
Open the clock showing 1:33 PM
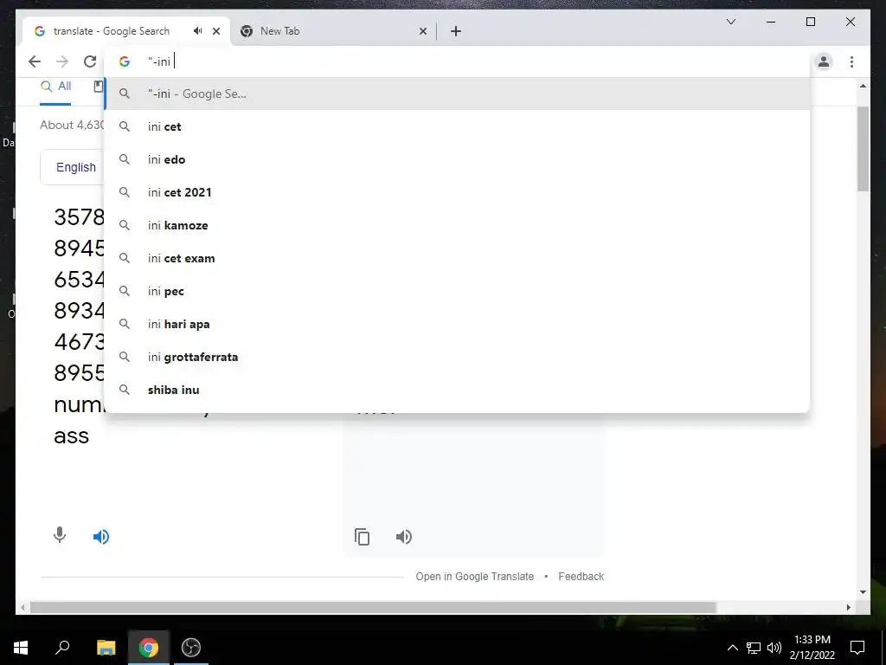(812, 648)
